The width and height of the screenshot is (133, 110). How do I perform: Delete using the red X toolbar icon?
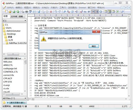click(51, 12)
